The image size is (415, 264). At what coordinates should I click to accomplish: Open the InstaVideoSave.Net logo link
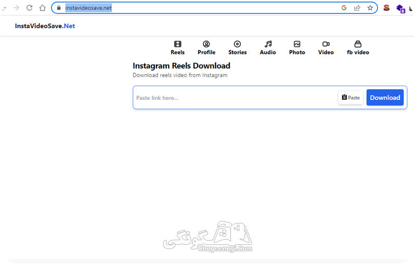point(45,26)
